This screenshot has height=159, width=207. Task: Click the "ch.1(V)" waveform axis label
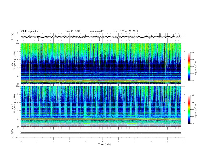click(x=13, y=37)
